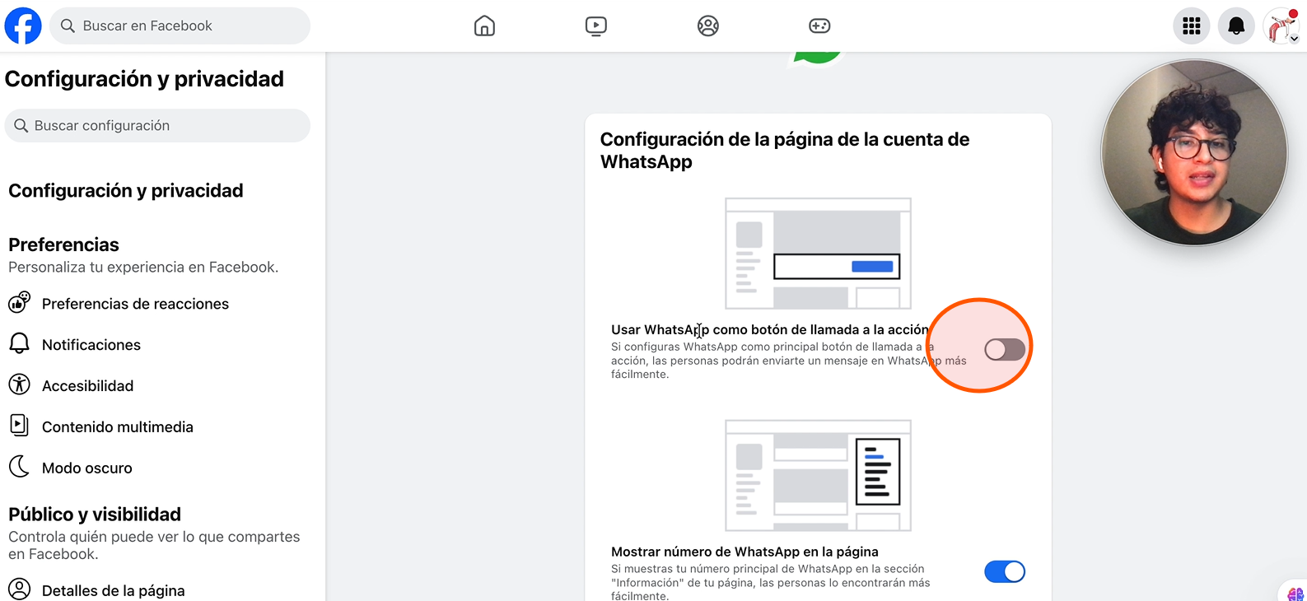The image size is (1307, 601).
Task: Open the Gaming controller icon
Action: (819, 26)
